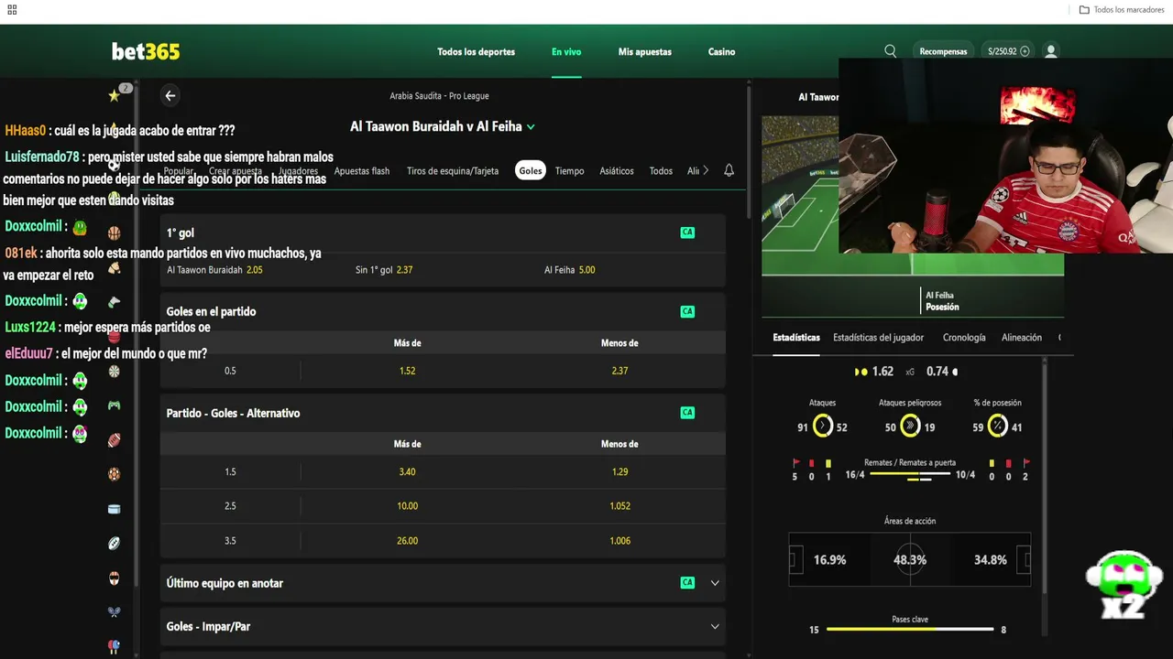Go back using the left arrow button
Image resolution: width=1173 pixels, height=659 pixels.
(x=170, y=95)
